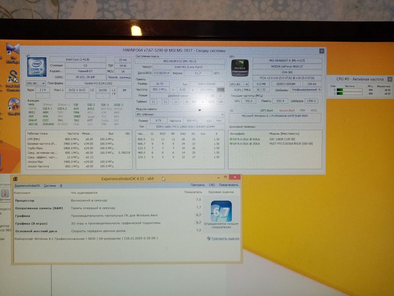Screen dimensions: 394x296
Task: Click the GPU memory clock 950.4 field
Action: click(280, 101)
